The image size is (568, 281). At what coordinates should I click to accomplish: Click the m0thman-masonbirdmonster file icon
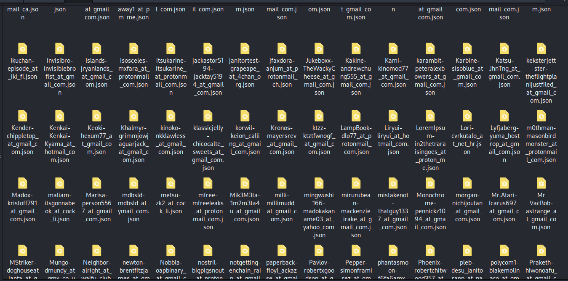pyautogui.click(x=541, y=116)
